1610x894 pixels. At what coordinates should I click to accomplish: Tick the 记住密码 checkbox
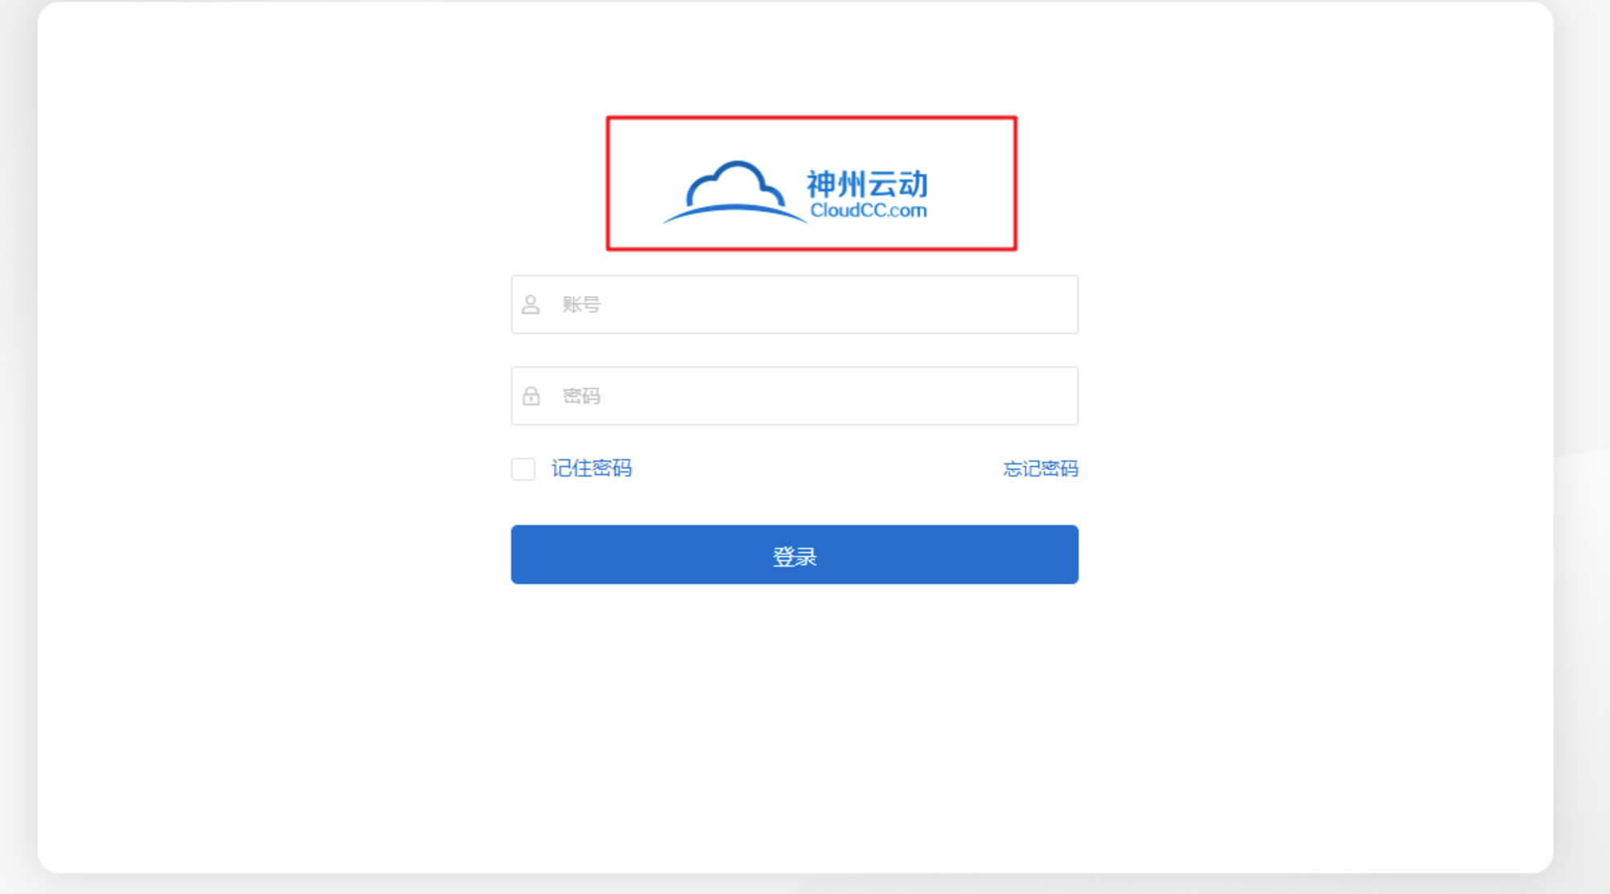[523, 469]
